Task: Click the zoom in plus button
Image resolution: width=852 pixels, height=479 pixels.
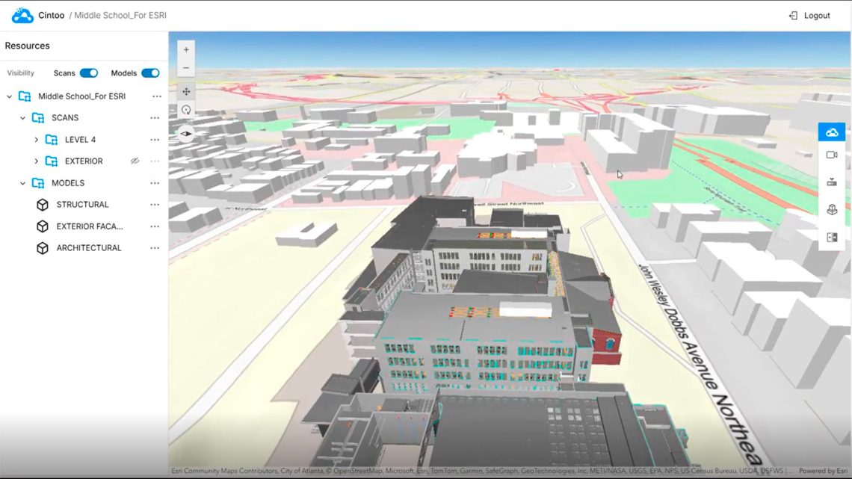Action: [185, 49]
